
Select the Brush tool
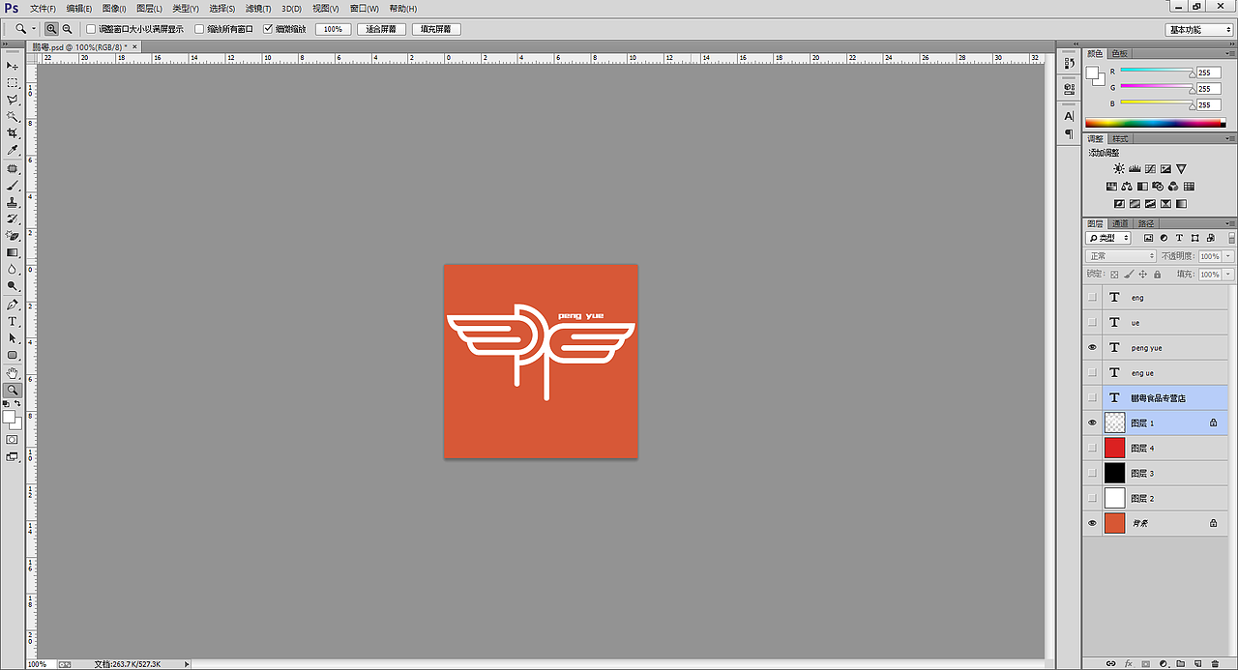(x=13, y=185)
